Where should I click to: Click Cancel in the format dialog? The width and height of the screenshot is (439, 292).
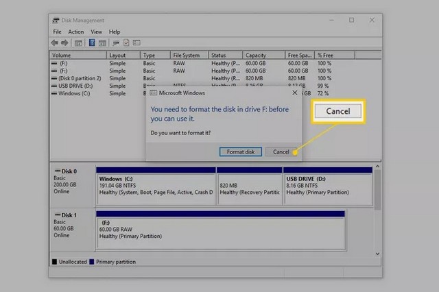point(281,152)
